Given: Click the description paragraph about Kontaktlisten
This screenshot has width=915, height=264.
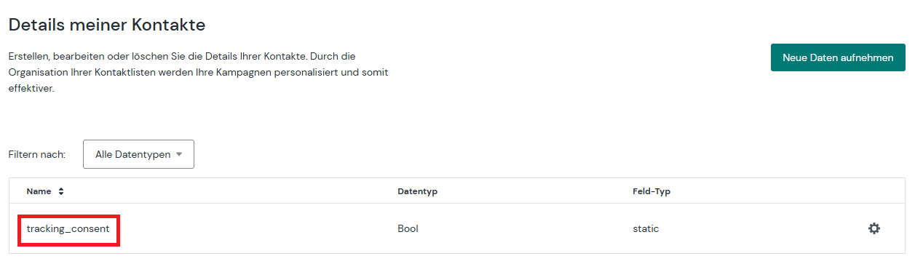Looking at the screenshot, I should pyautogui.click(x=198, y=72).
